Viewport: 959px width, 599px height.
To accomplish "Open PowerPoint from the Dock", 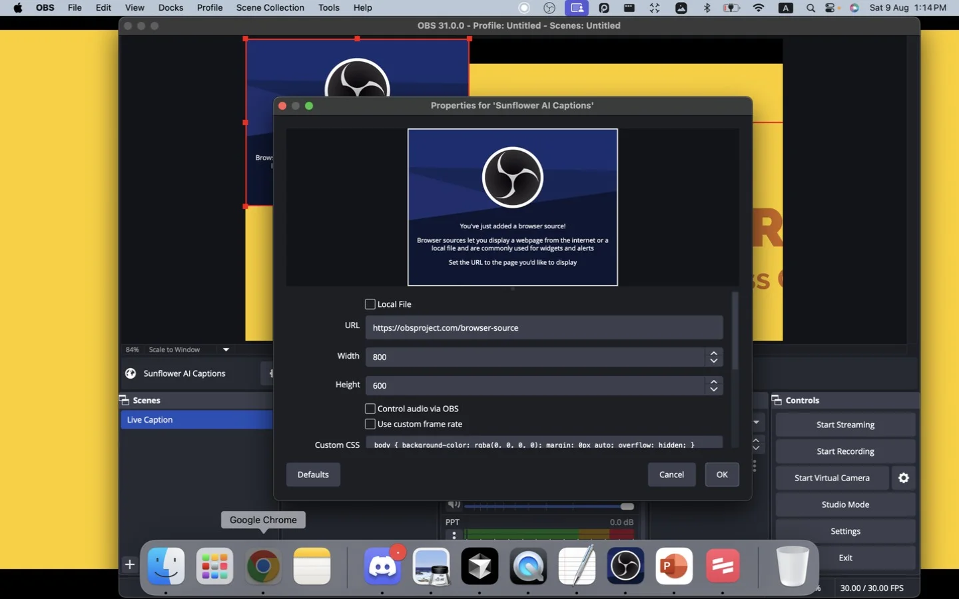I will click(x=674, y=566).
